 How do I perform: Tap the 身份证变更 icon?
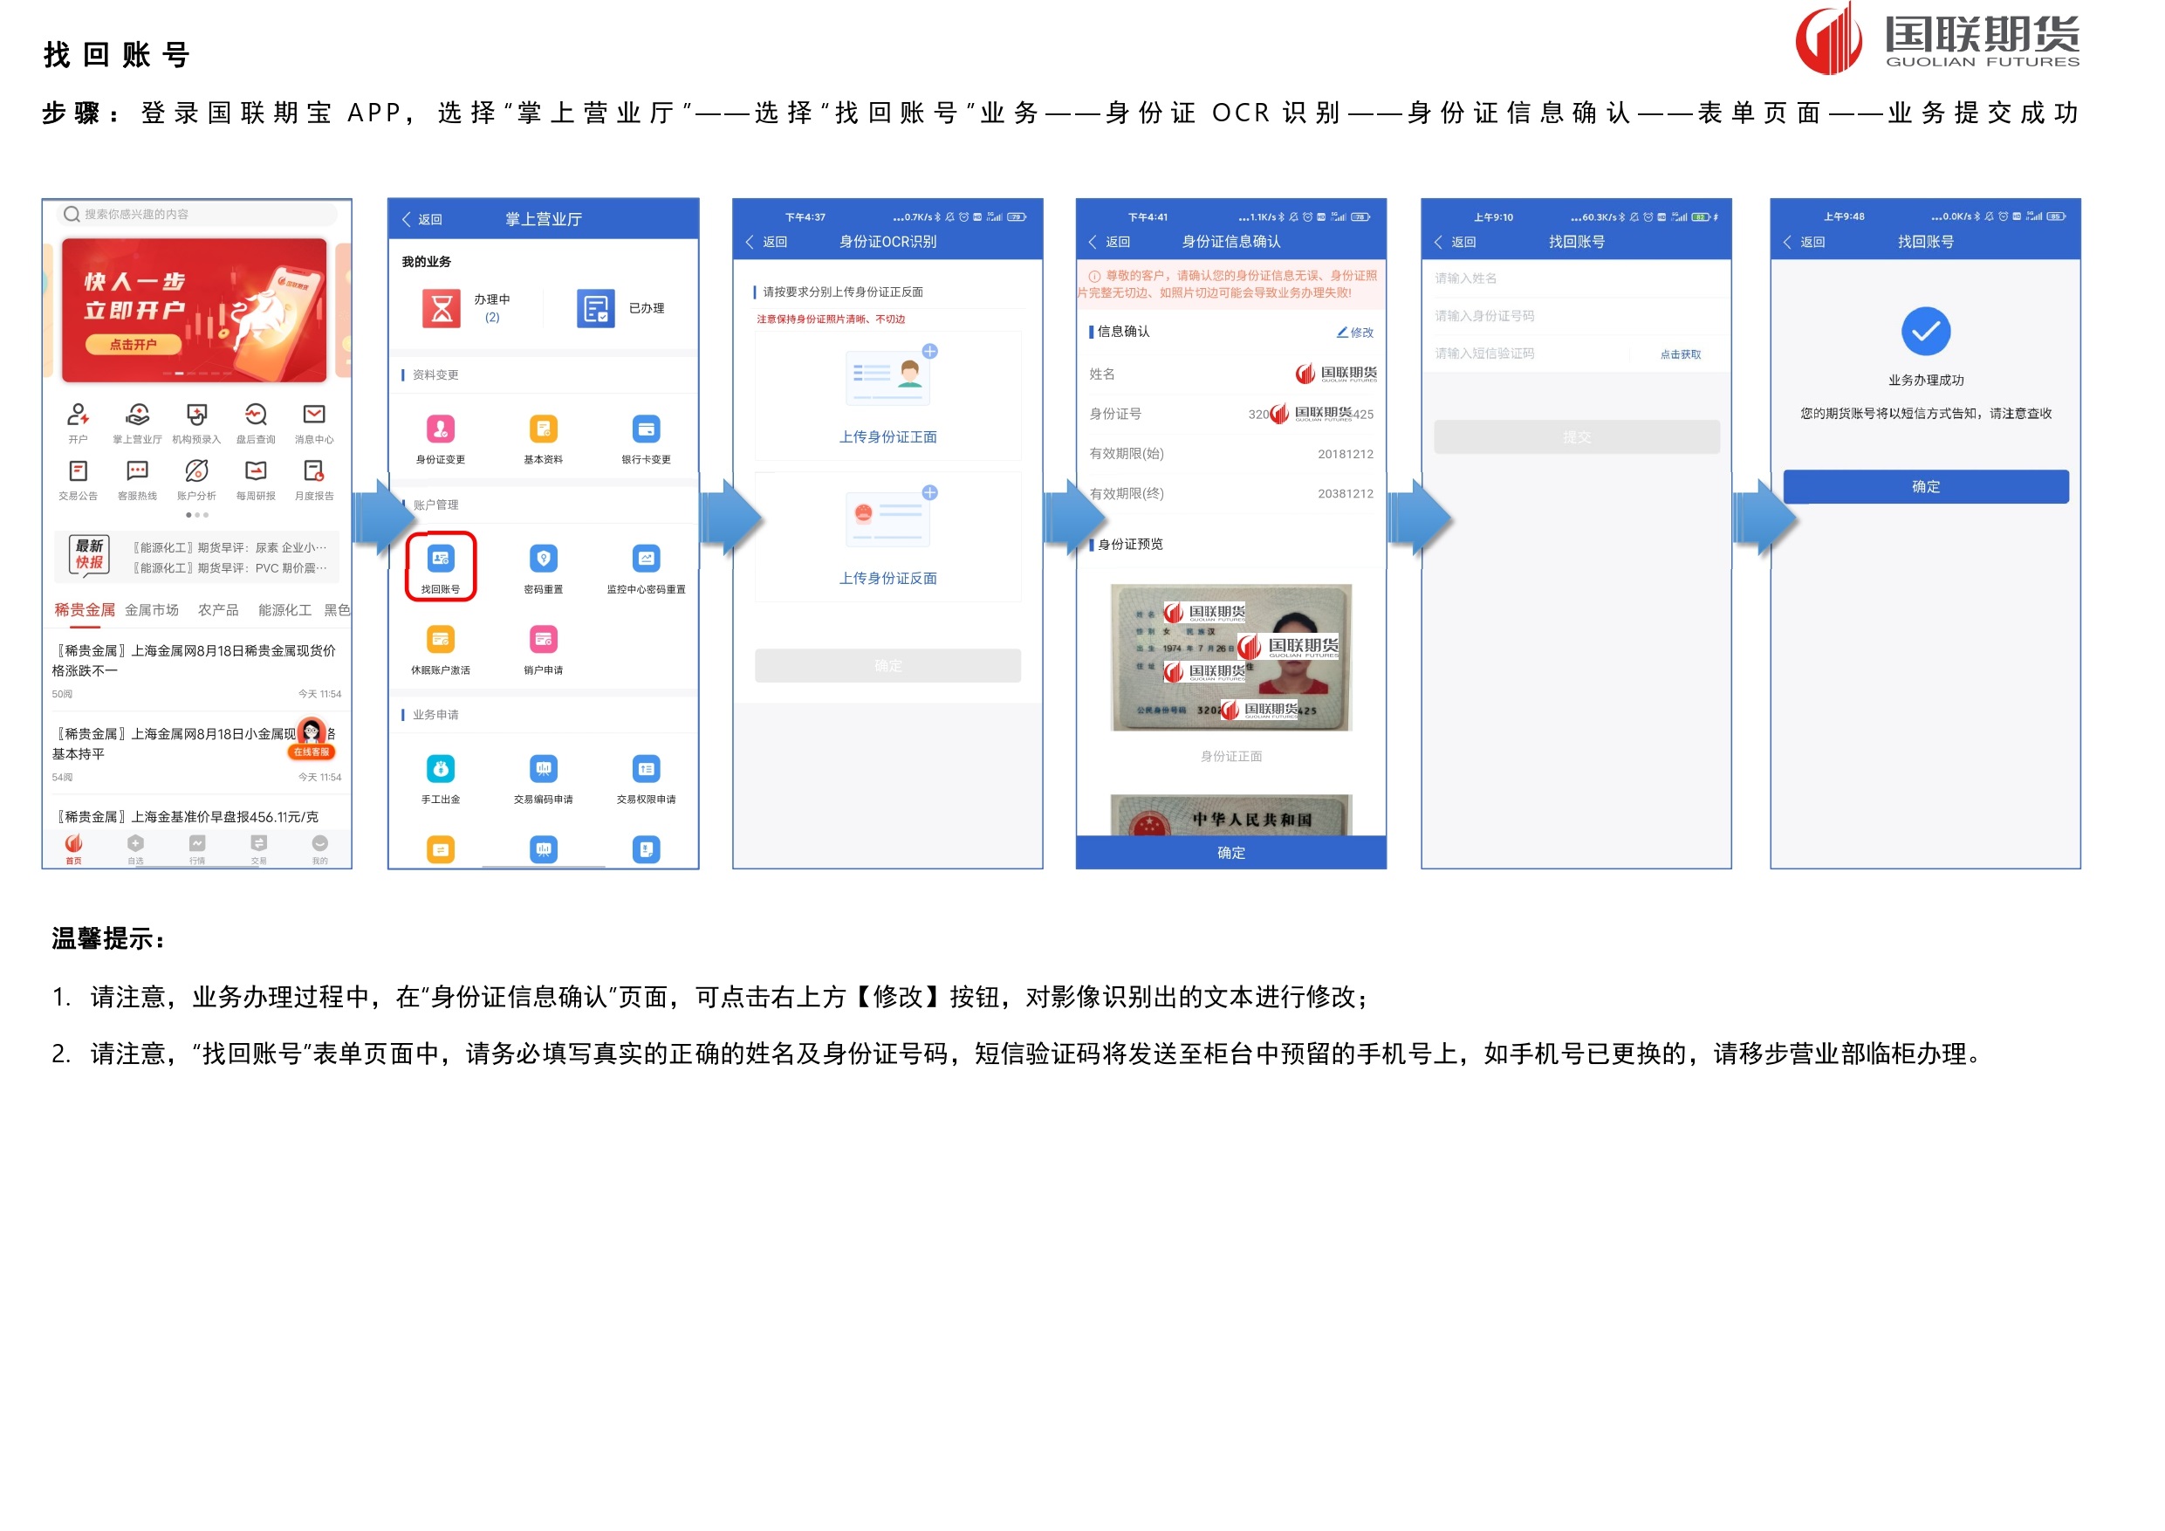(x=441, y=430)
